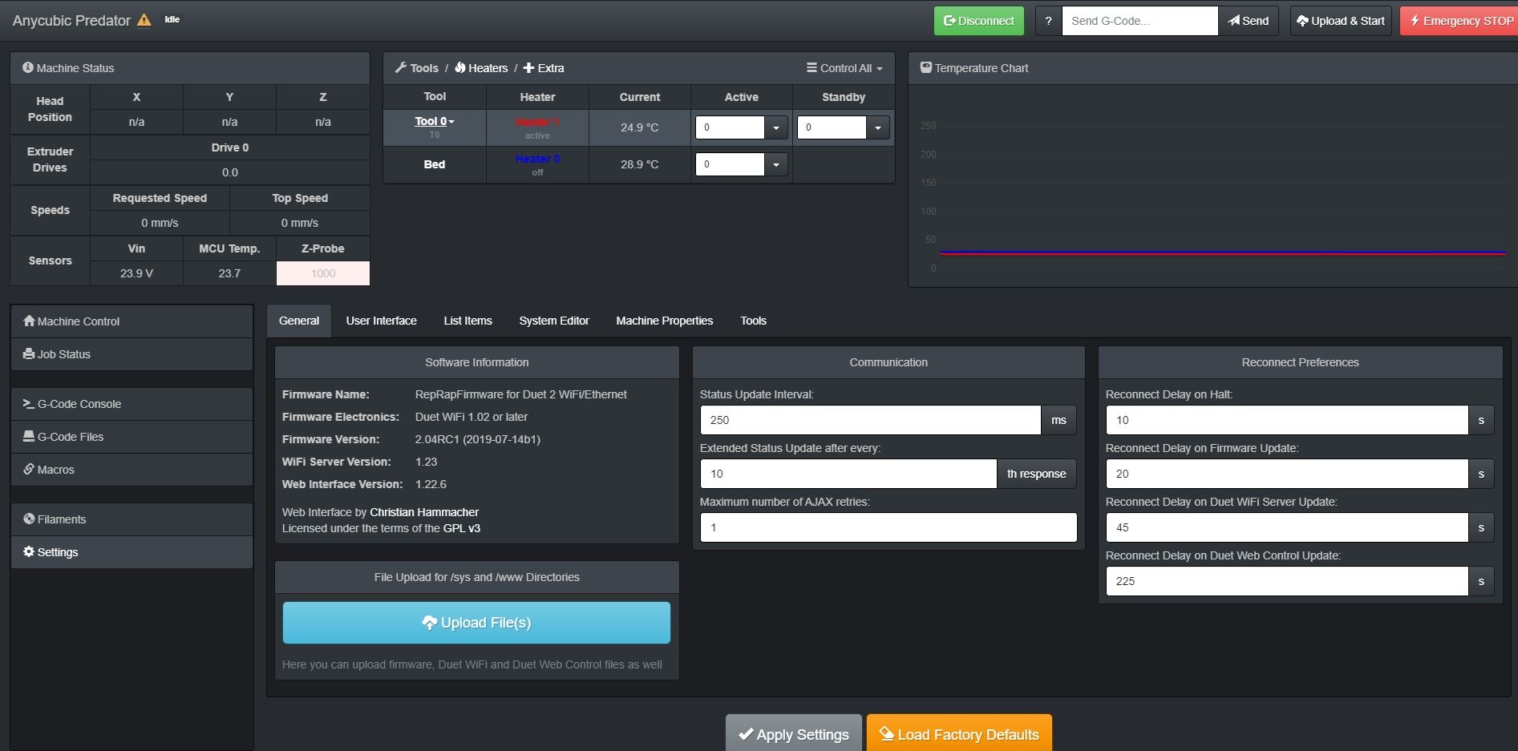Click the Temperature Chart panel icon
The width and height of the screenshot is (1518, 751).
(x=926, y=68)
